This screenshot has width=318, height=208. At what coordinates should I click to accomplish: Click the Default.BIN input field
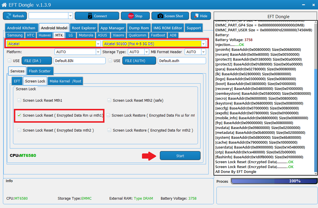[x=80, y=61]
